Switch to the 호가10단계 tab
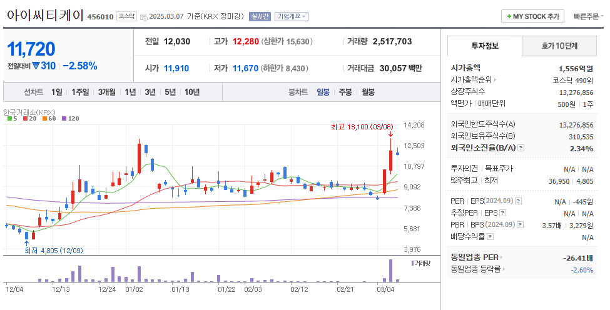Screen dimensions: 610x310 559,46
